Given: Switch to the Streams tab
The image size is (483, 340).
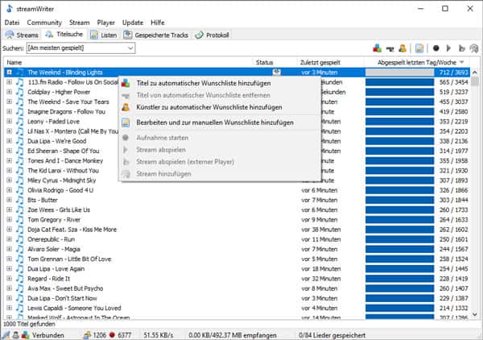Looking at the screenshot, I should (x=22, y=35).
